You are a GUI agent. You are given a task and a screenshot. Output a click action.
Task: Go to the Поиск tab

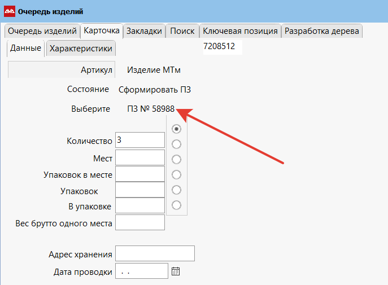[182, 31]
